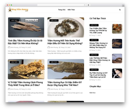Click sidebar thumbnail for Nụ Trầm Hương
This screenshot has height=110, width=130.
pyautogui.click(x=117, y=73)
